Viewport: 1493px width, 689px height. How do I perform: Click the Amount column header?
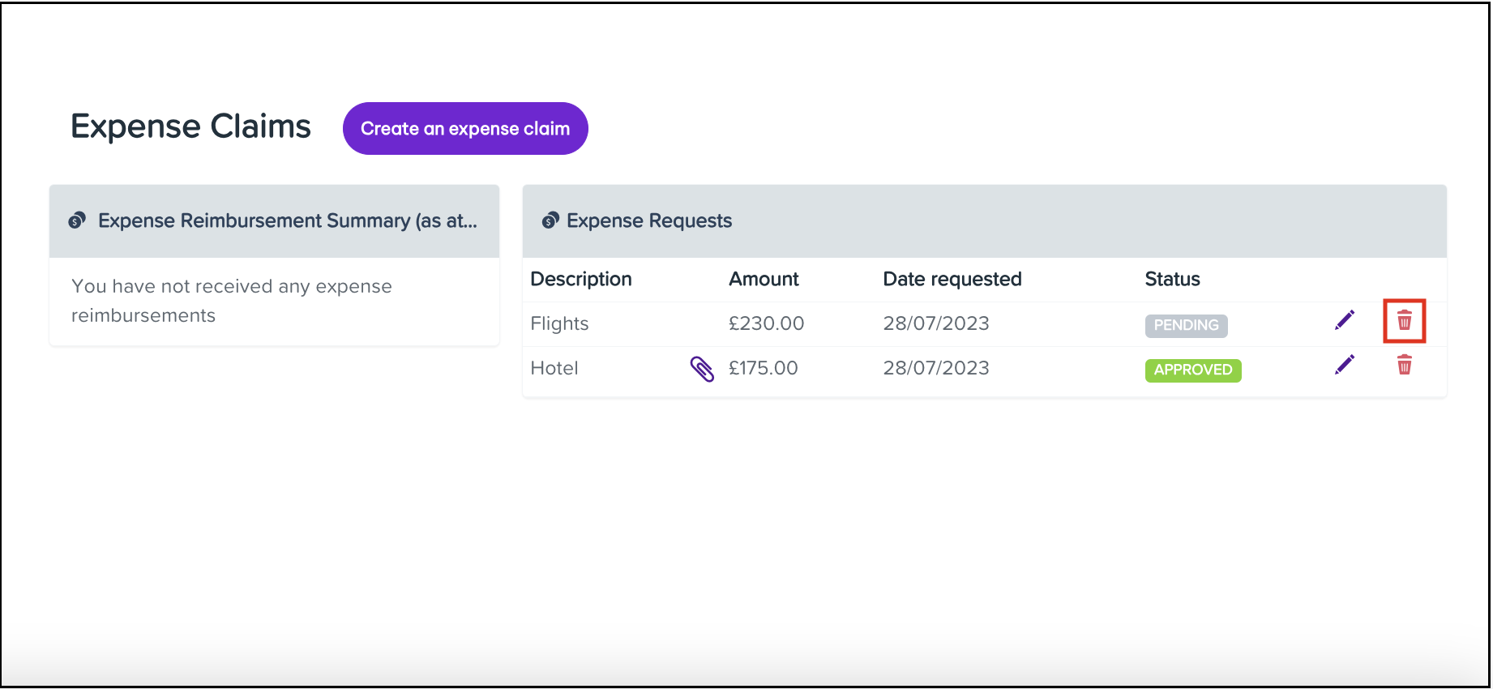pyautogui.click(x=764, y=279)
